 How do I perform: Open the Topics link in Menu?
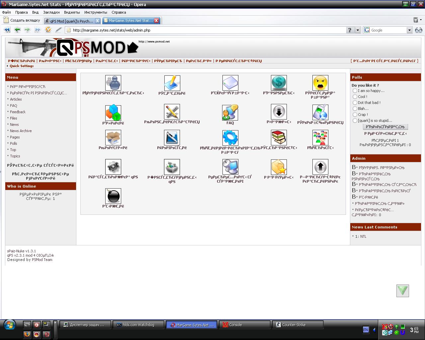pyautogui.click(x=15, y=156)
